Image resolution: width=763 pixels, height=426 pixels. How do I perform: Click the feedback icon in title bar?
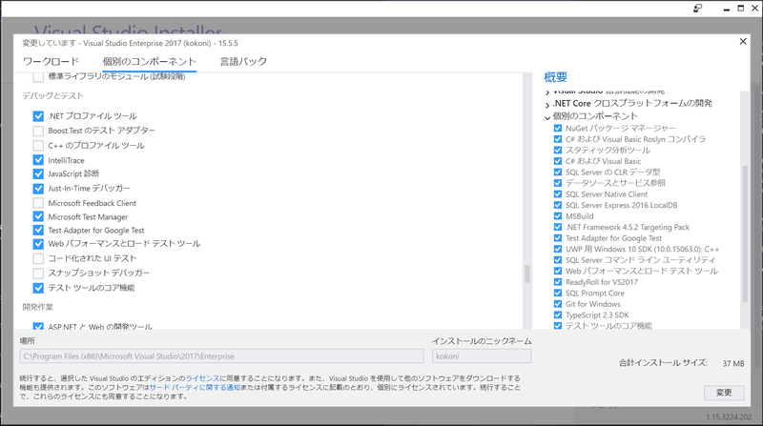pyautogui.click(x=698, y=9)
